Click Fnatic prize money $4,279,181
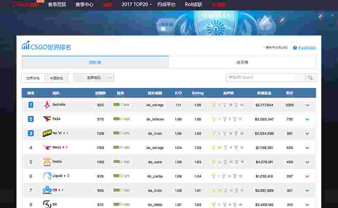 (264, 162)
